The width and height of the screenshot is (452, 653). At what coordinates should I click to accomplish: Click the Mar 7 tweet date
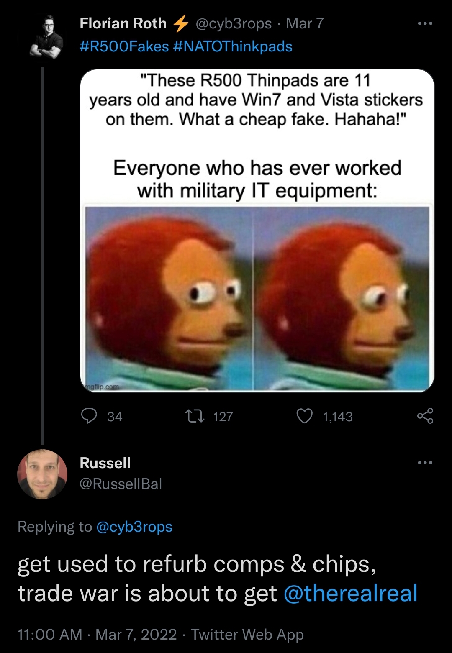pyautogui.click(x=305, y=23)
